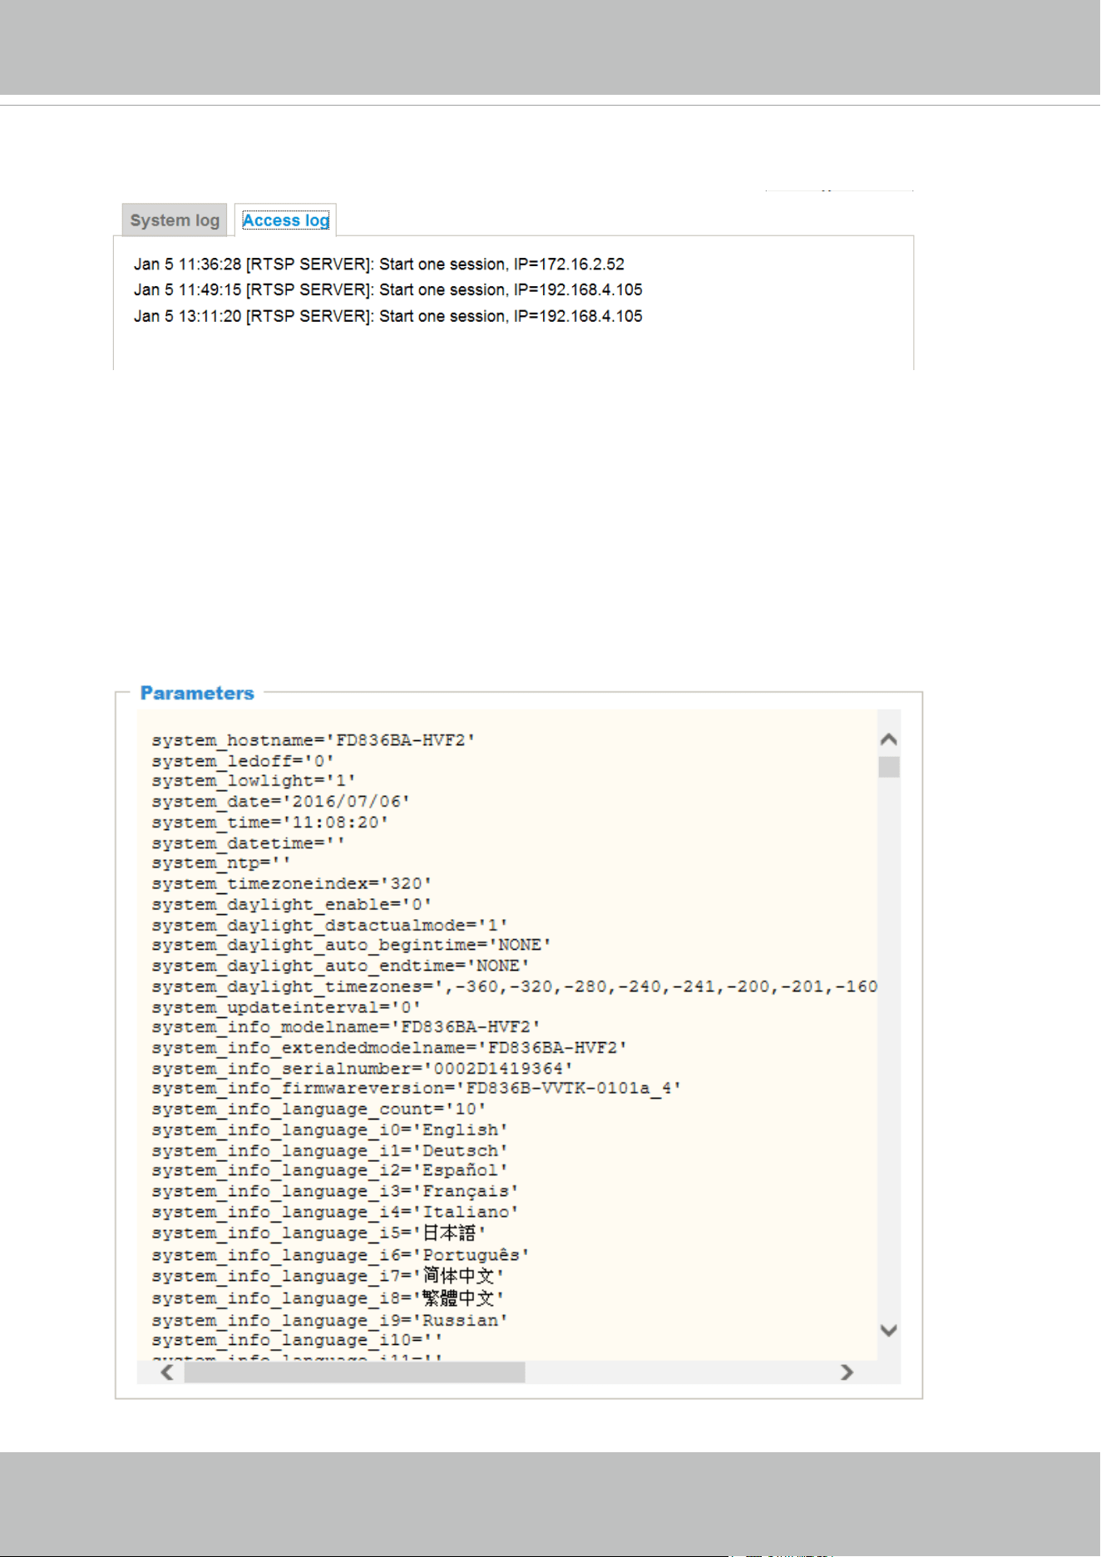Click the system_info_language_i10 line

298,1341
